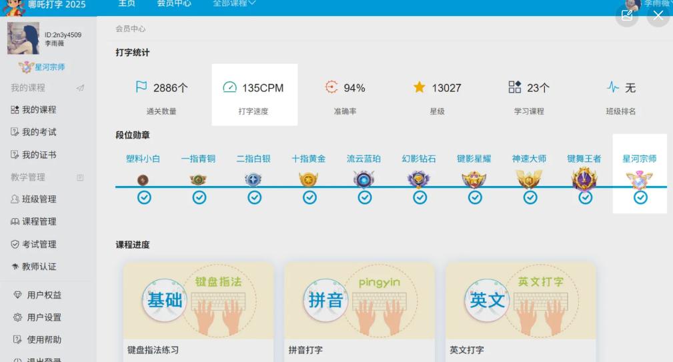
Task: Open 班级管理 in the sidebar
Action: coord(39,199)
